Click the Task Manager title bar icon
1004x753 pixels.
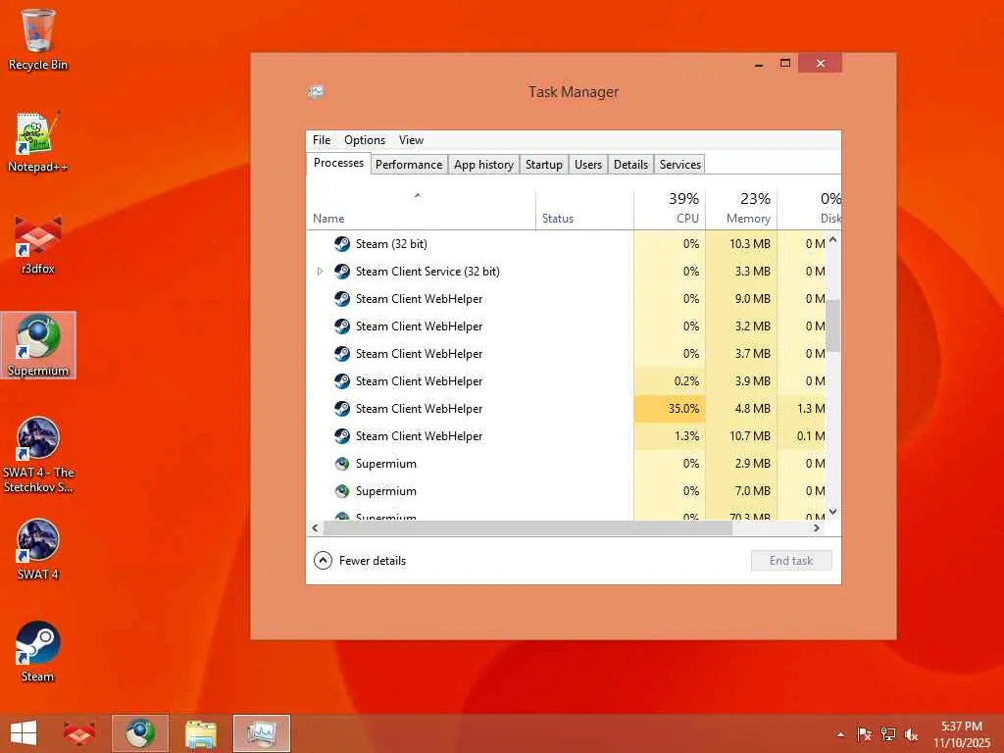coord(316,91)
